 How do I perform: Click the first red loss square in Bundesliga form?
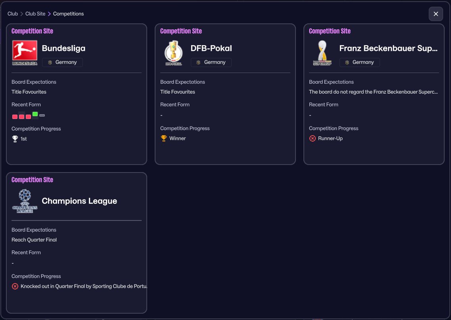pyautogui.click(x=15, y=117)
